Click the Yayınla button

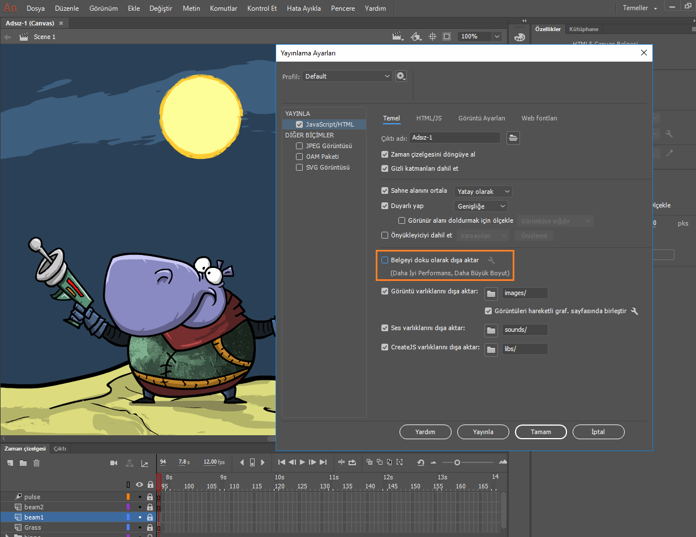483,432
